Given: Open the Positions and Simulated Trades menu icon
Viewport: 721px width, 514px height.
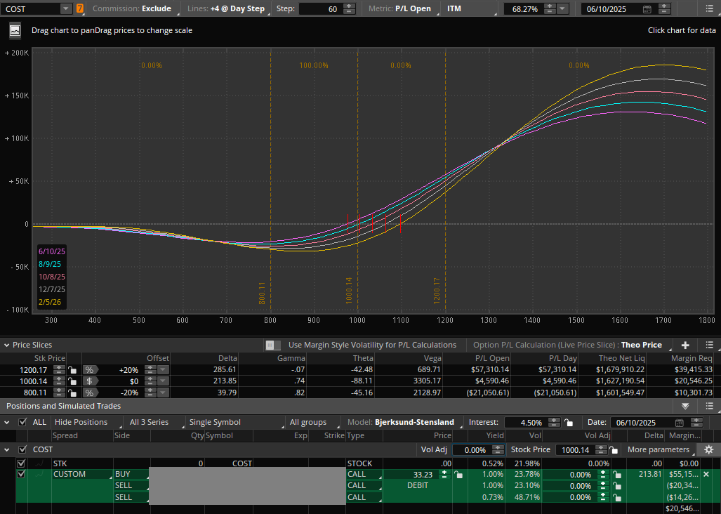Looking at the screenshot, I should [x=710, y=406].
